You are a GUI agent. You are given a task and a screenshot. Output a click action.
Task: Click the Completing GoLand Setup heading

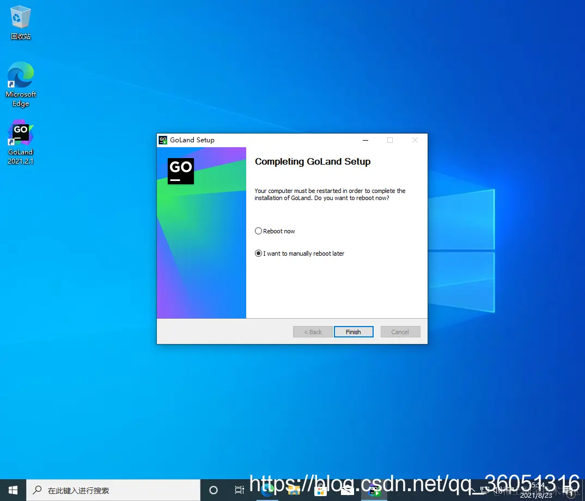(313, 161)
